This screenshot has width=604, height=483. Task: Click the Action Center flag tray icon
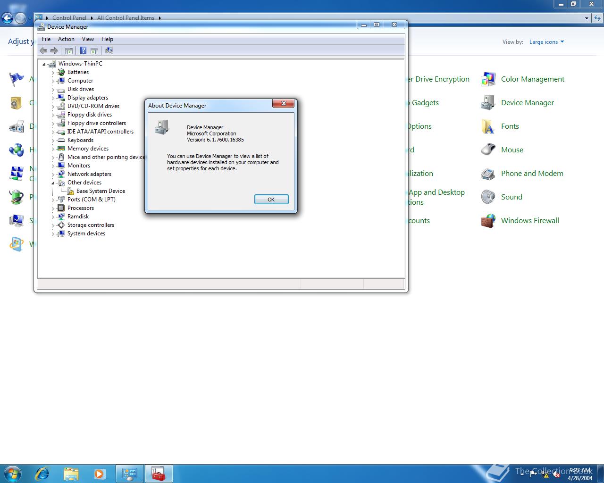pos(534,475)
